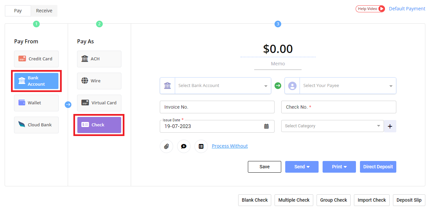The image size is (428, 208).
Task: Choose Wallet as pay from option
Action: (x=36, y=103)
